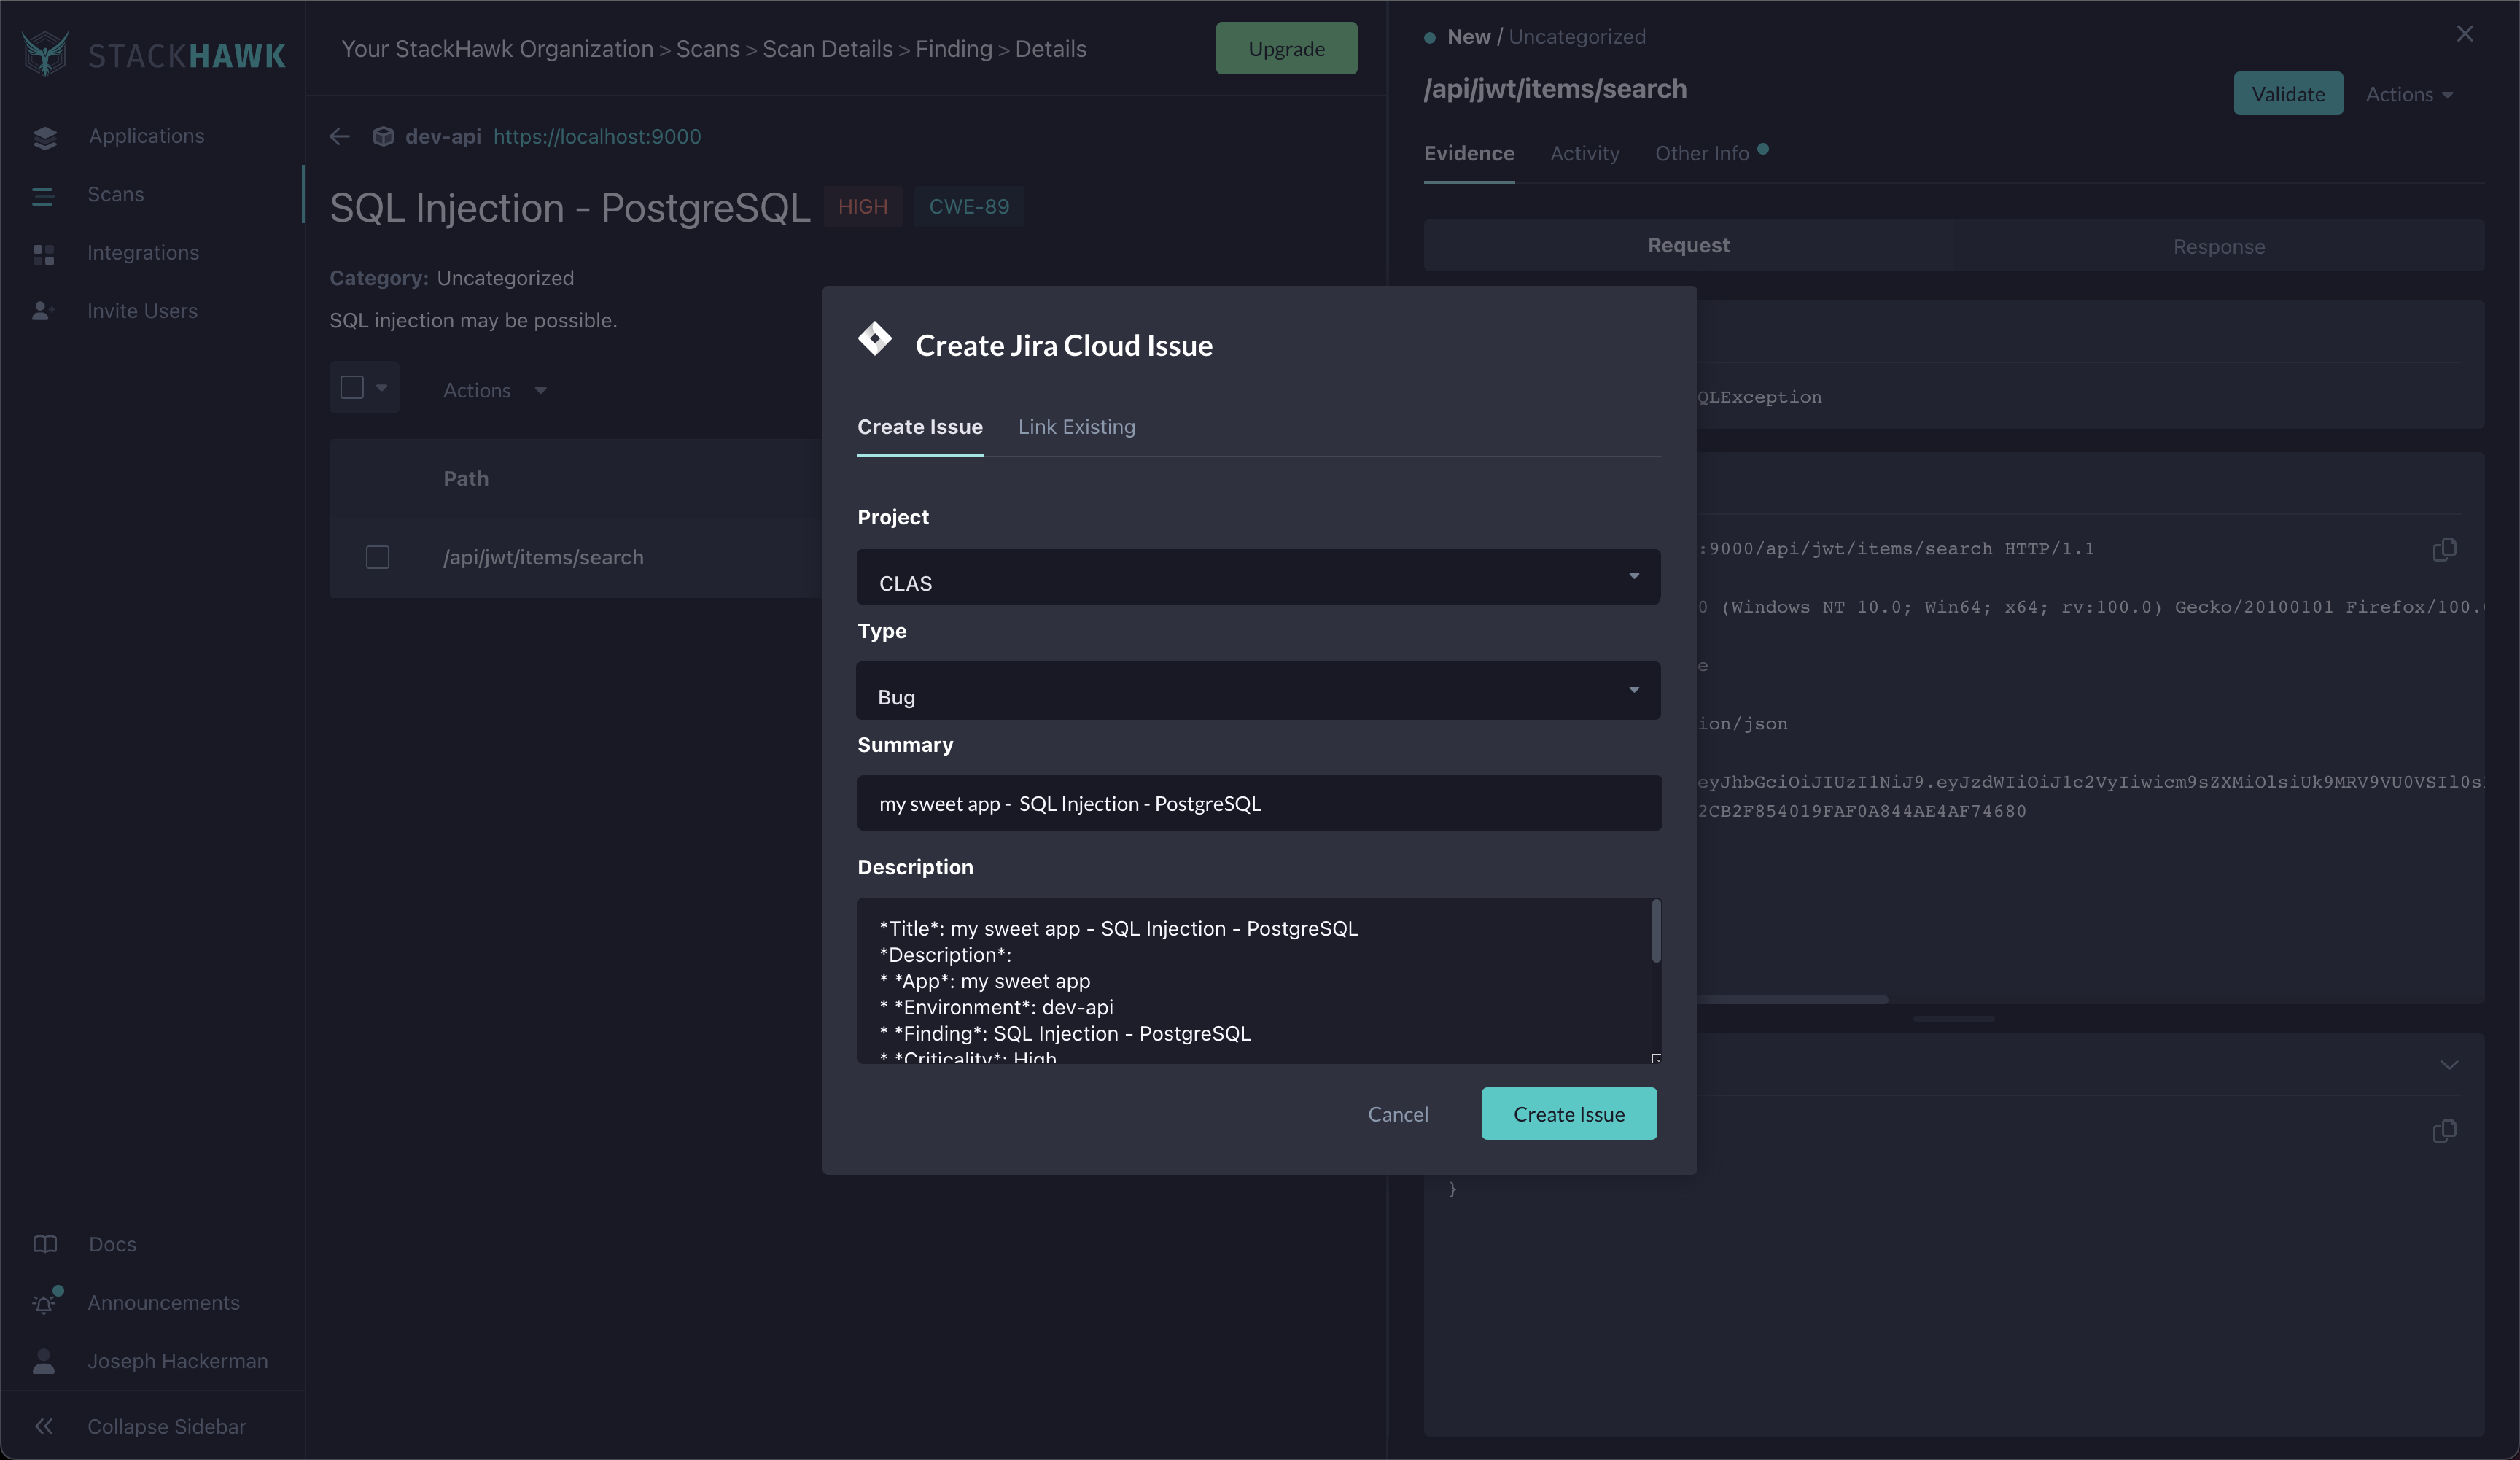
Task: Edit the Summary field text
Action: [1258, 802]
